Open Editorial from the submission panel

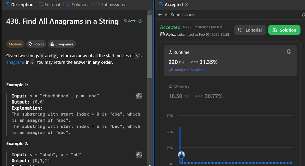(250, 30)
